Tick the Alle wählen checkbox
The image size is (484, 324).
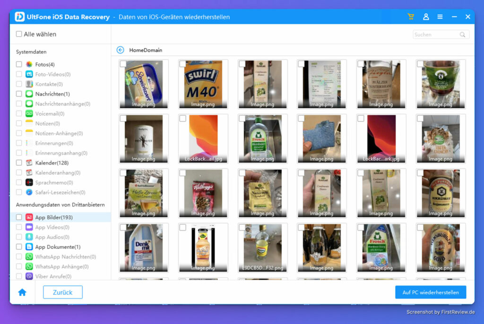[19, 34]
